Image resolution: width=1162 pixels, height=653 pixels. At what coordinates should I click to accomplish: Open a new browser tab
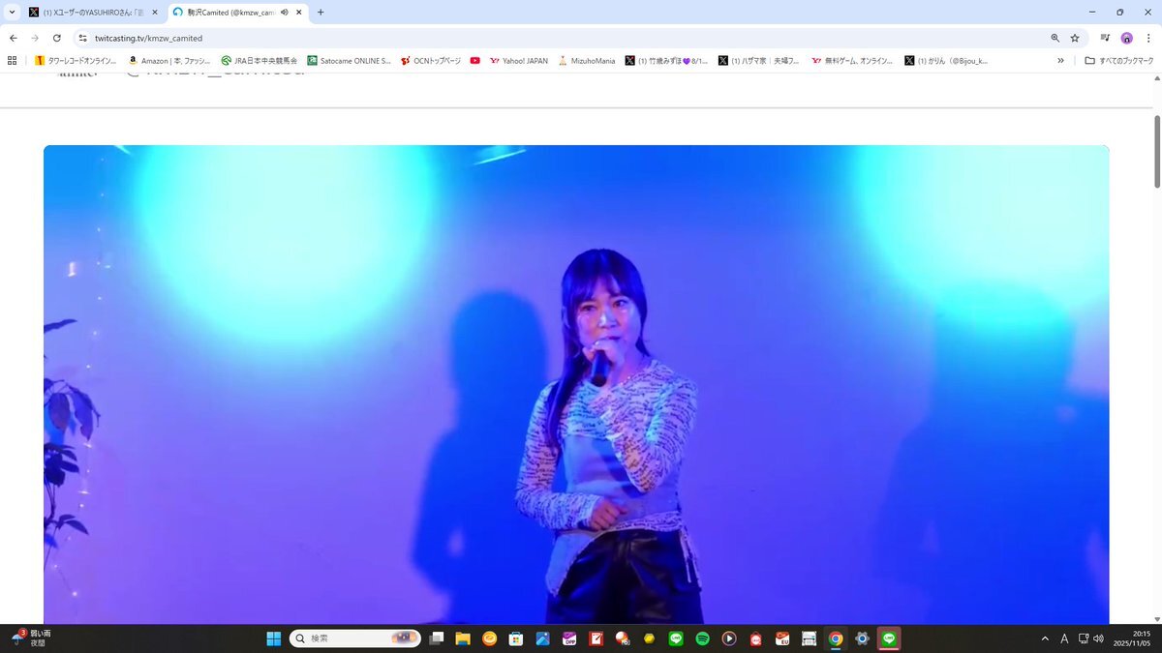[x=321, y=13]
